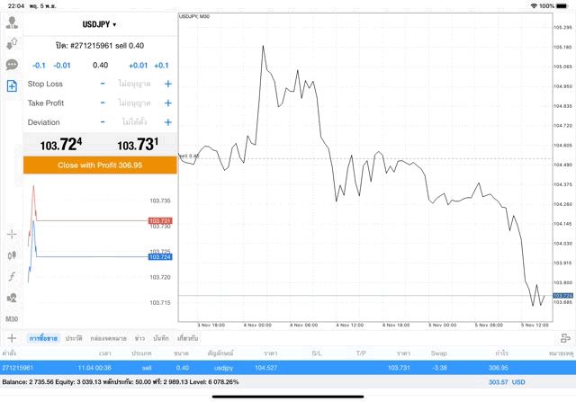Screen dimensions: 576x402
Task: Decrease Stop Loss with minus
Action: click(103, 84)
